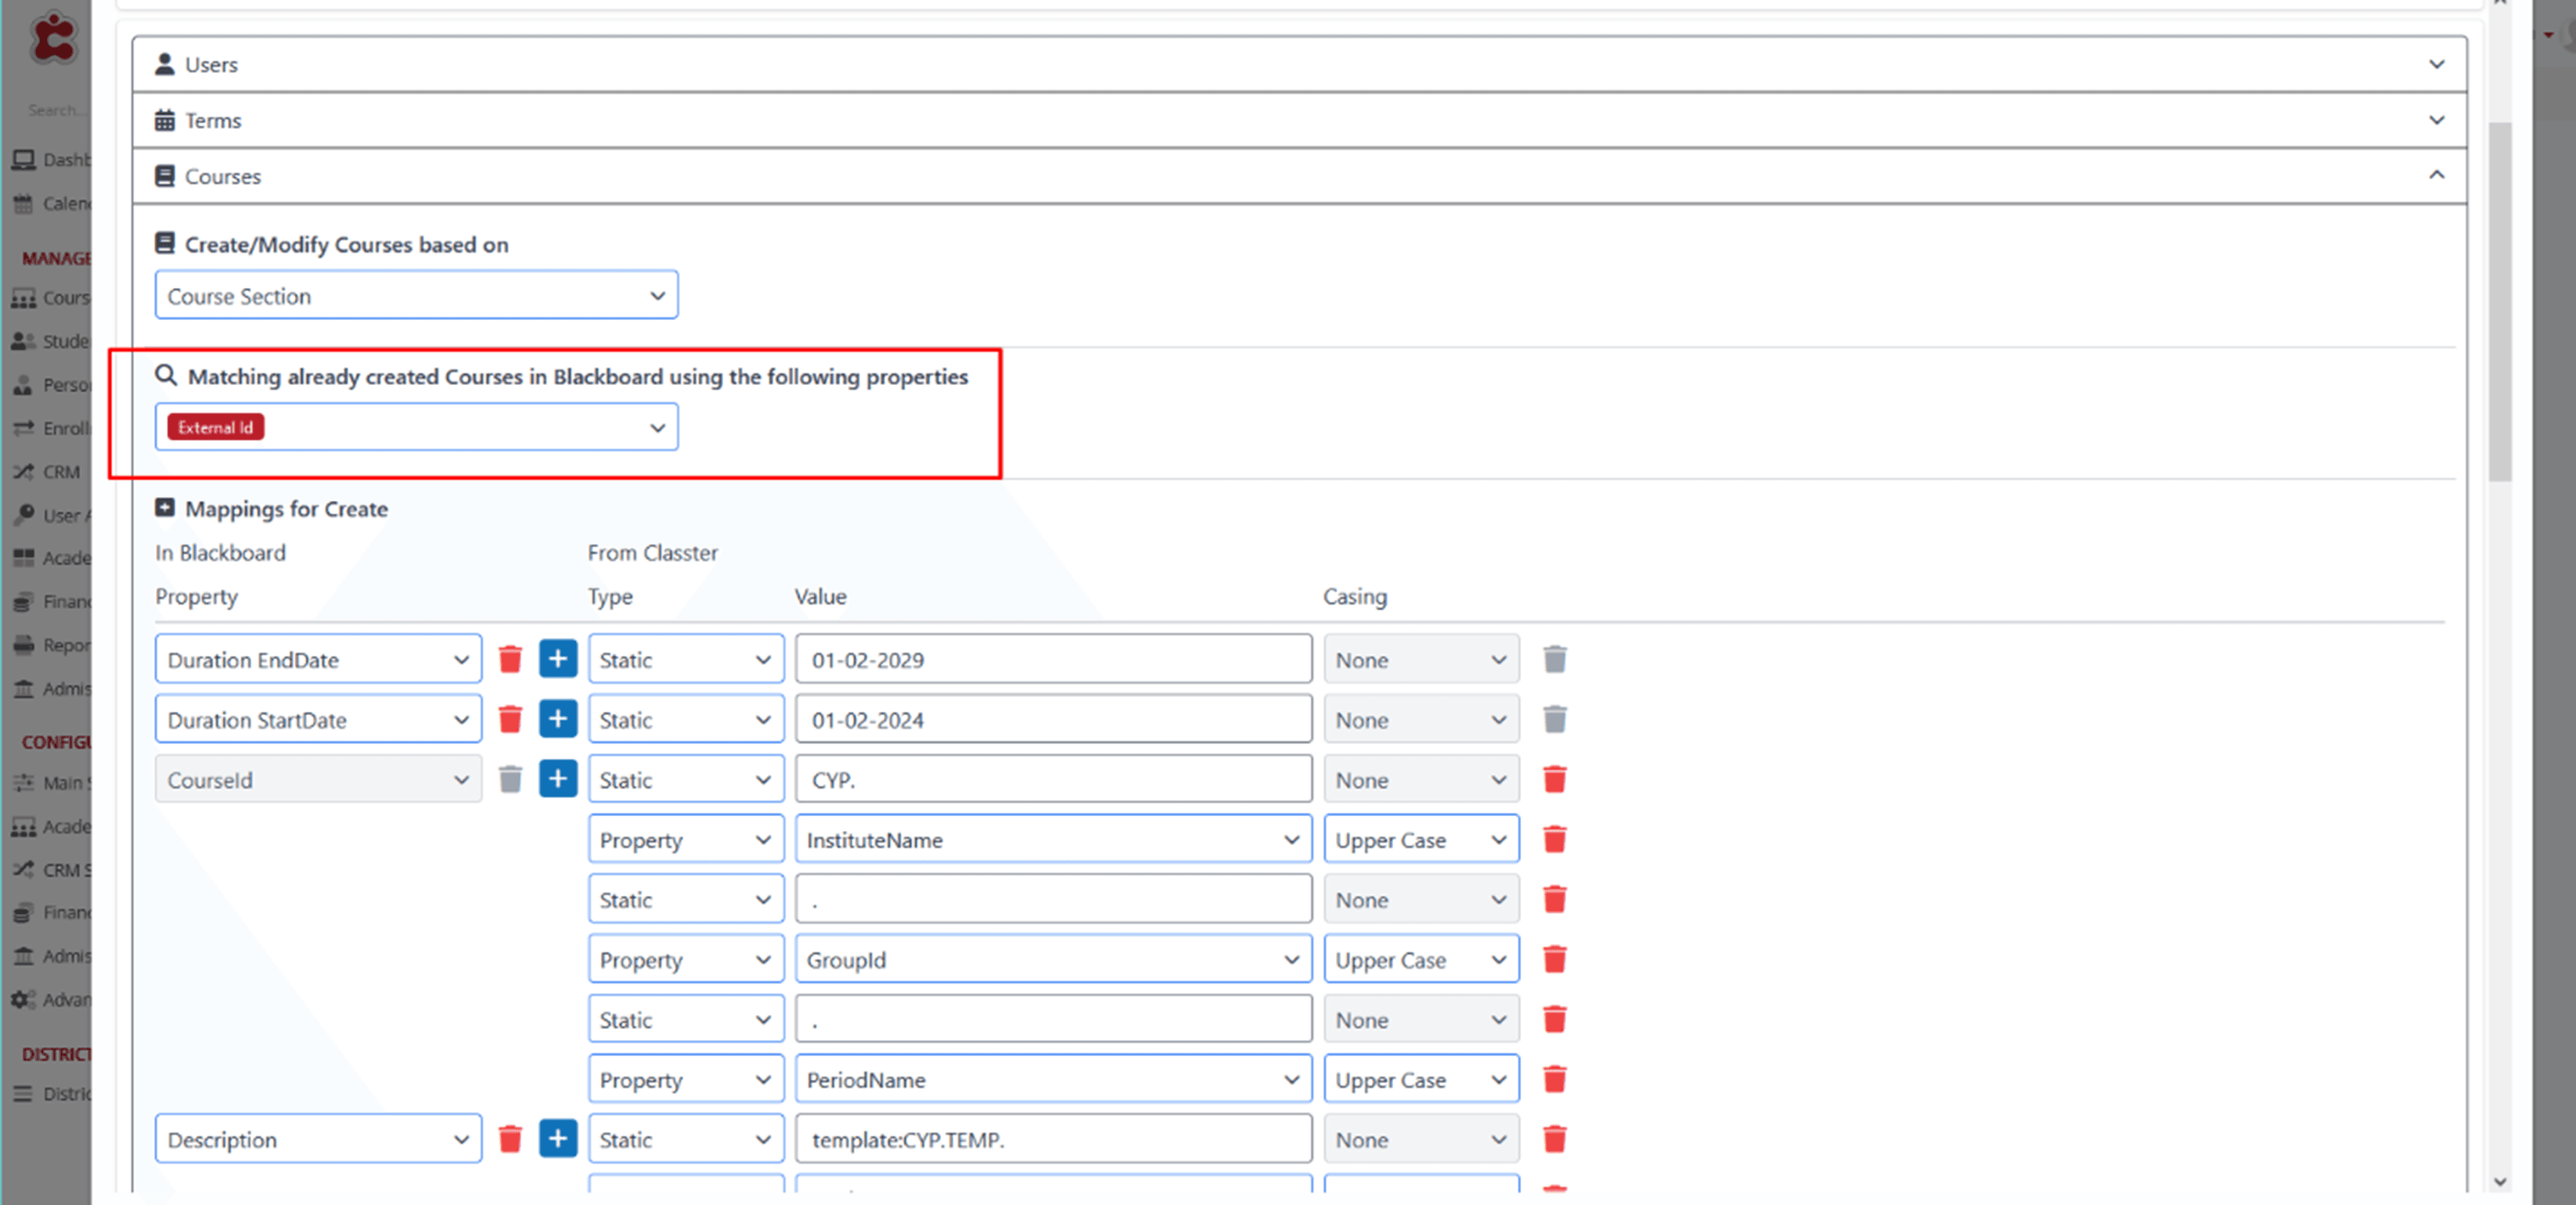The width and height of the screenshot is (2576, 1205).
Task: Click the Mappings for Create heading
Action: pyautogui.click(x=286, y=508)
